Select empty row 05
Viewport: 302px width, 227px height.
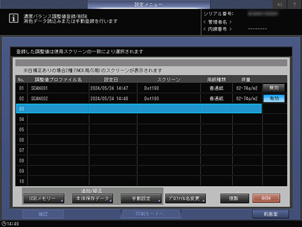(138, 129)
